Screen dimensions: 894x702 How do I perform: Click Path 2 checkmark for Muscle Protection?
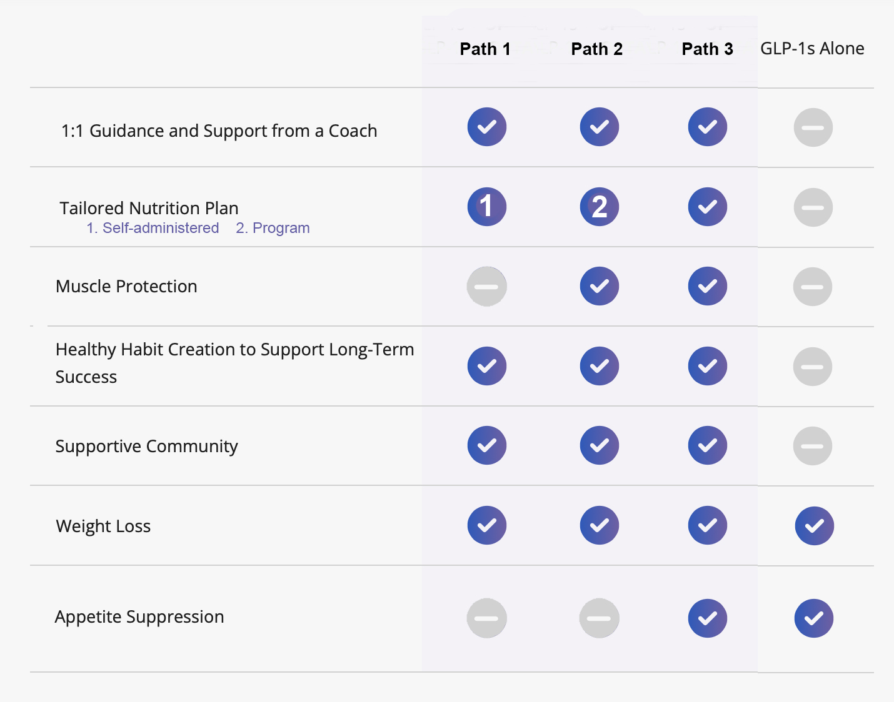tap(599, 286)
